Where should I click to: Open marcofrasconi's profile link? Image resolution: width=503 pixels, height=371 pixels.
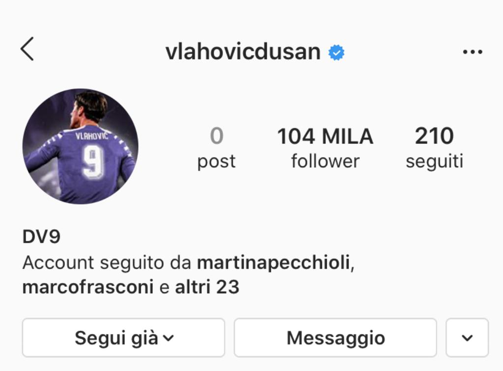click(x=88, y=287)
